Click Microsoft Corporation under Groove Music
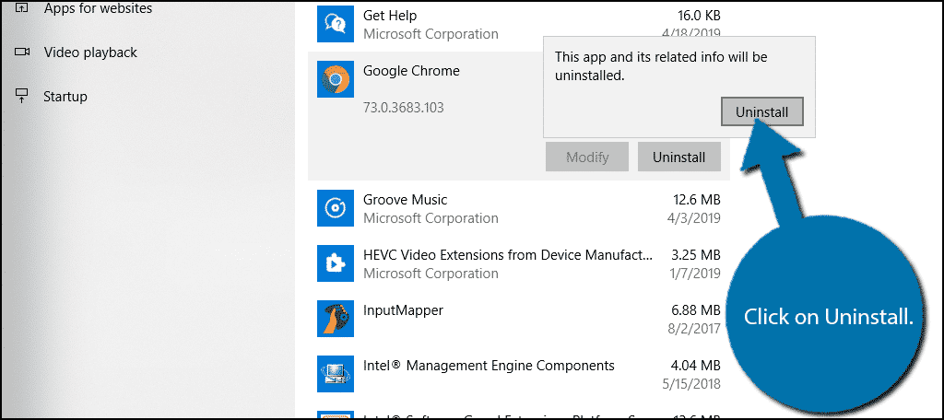944x420 pixels. pyautogui.click(x=431, y=217)
